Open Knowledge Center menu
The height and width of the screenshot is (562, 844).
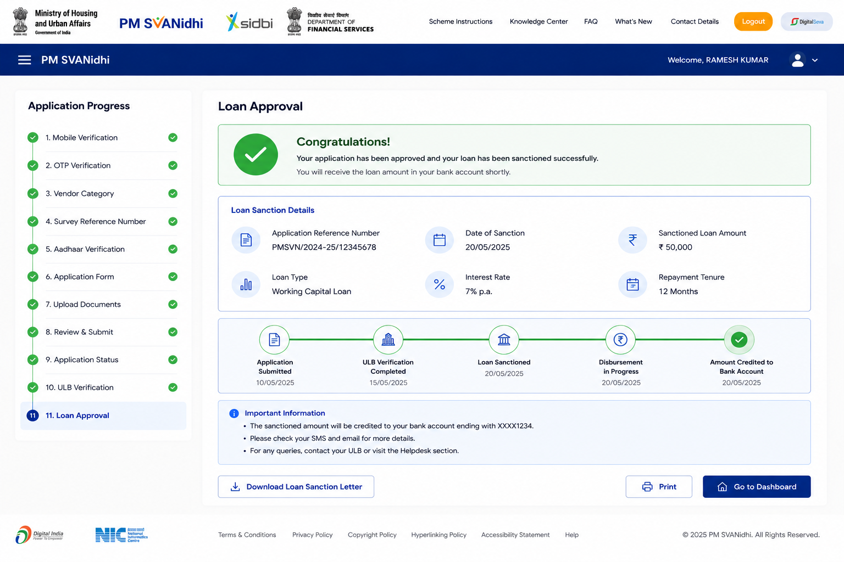538,21
